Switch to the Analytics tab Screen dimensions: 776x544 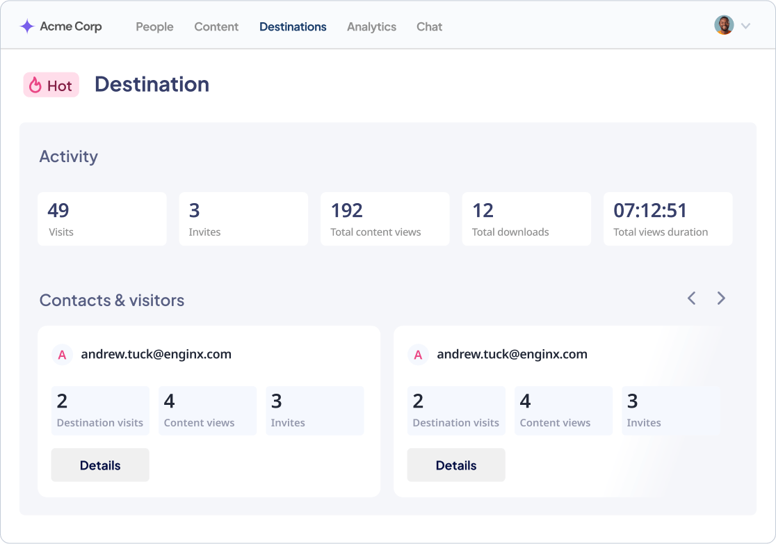click(x=371, y=26)
